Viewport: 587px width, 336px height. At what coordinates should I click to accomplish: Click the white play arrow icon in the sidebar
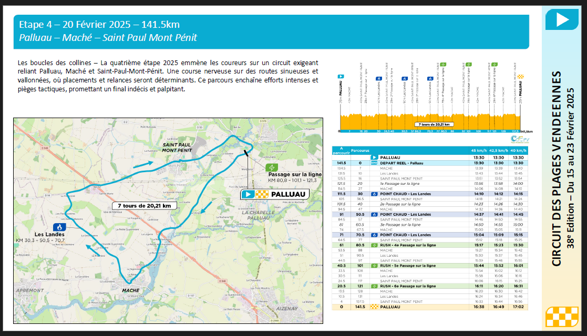pos(562,19)
